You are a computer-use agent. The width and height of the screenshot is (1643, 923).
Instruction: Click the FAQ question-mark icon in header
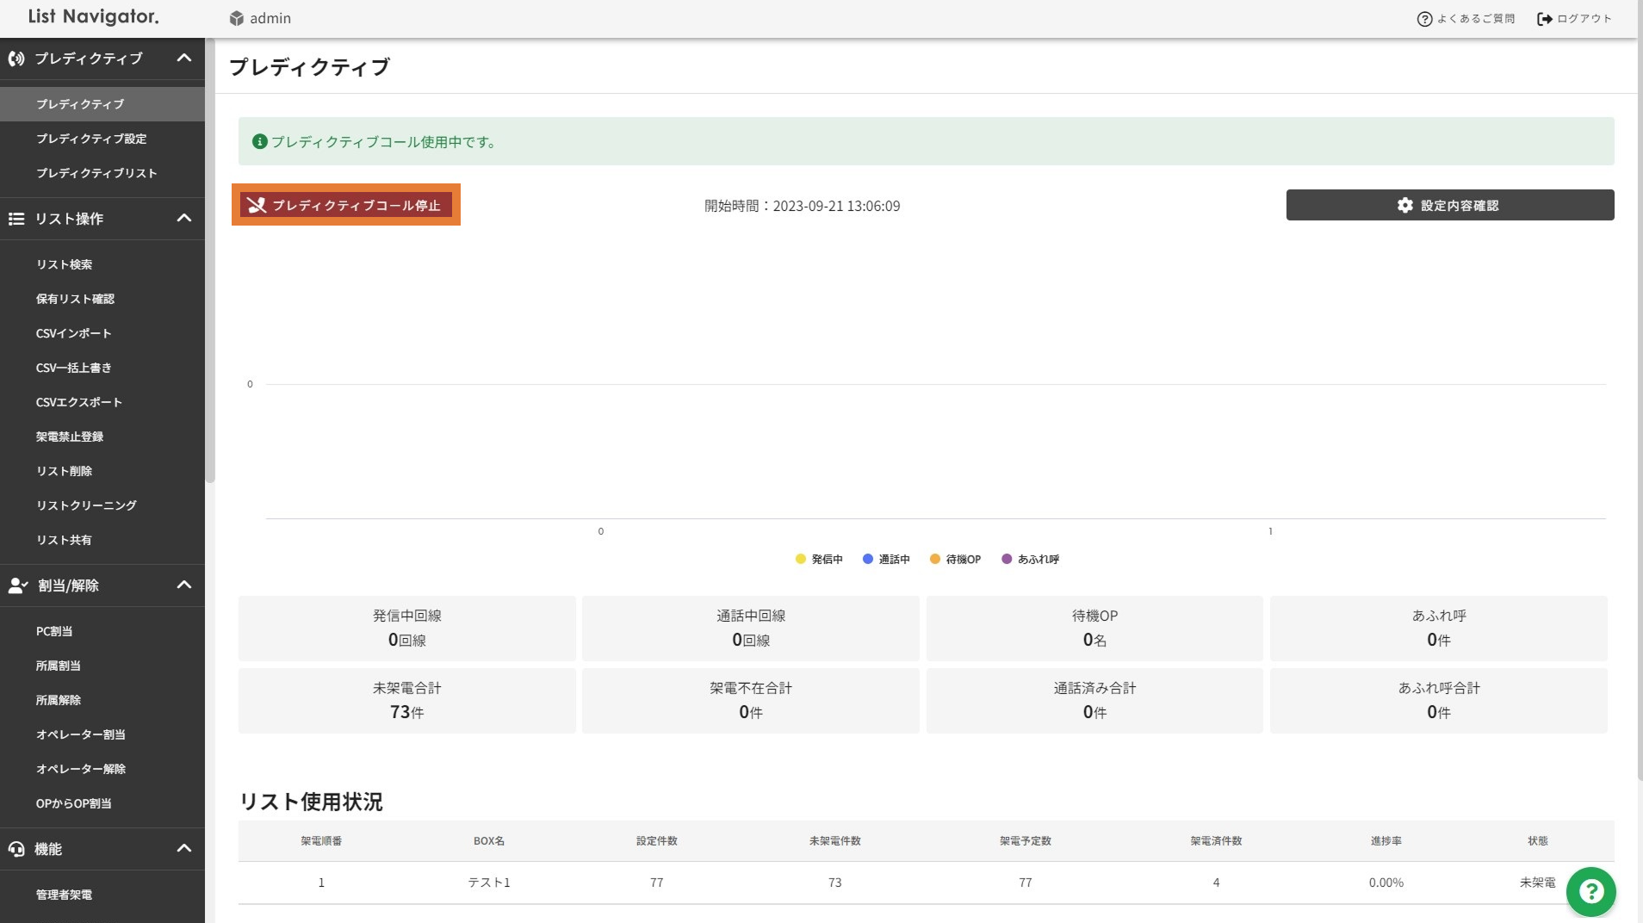[1424, 19]
